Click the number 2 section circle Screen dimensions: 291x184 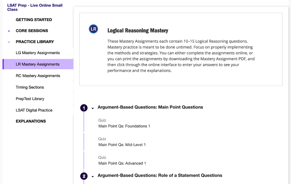click(x=84, y=176)
